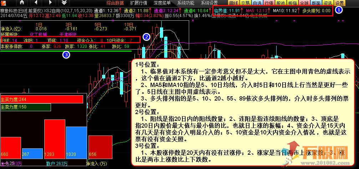Screen dimensions: 359x169
Task: Click the 交易 trade button
Action: click(x=245, y=3)
